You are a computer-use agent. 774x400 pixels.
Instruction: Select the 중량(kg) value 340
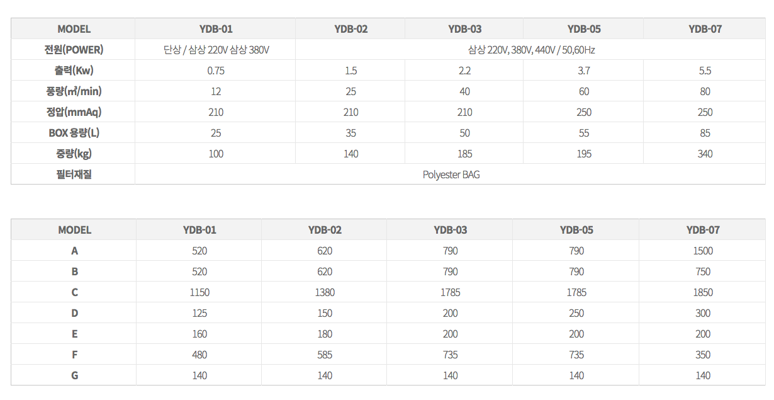[x=705, y=154]
